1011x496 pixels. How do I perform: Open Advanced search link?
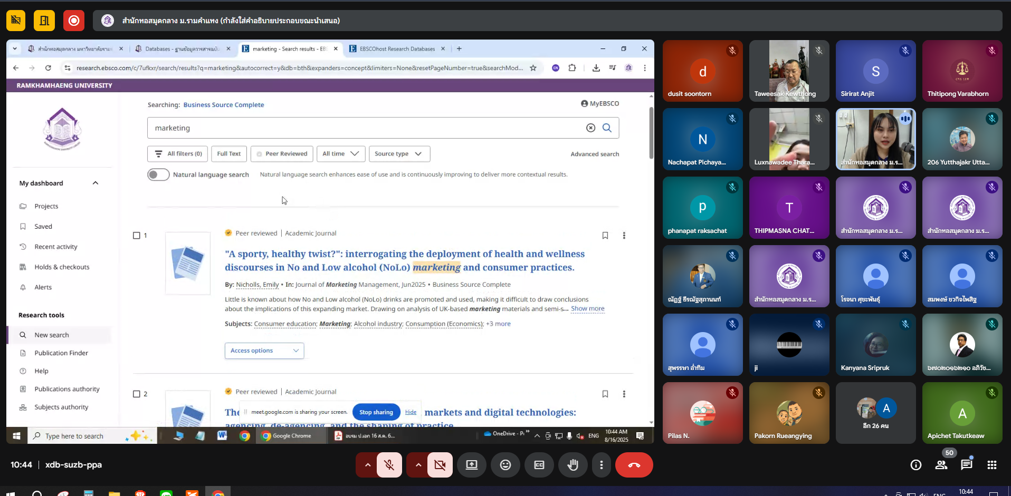[595, 154]
